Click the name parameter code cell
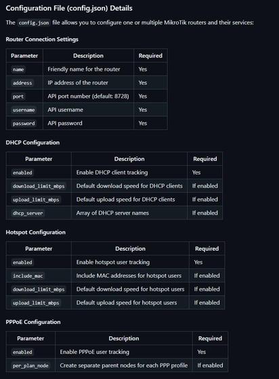The width and height of the screenshot is (279, 379). click(18, 69)
